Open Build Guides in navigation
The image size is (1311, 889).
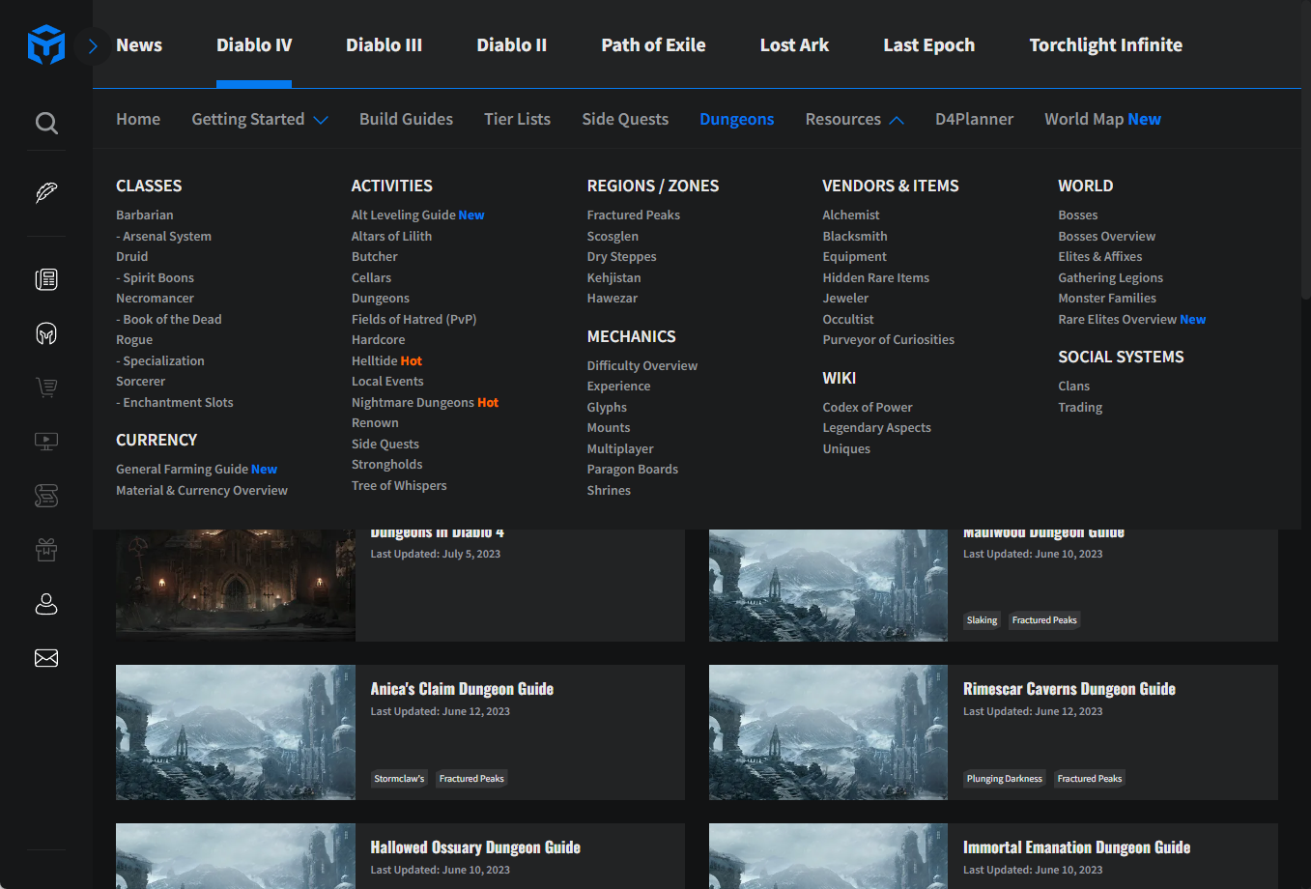406,119
